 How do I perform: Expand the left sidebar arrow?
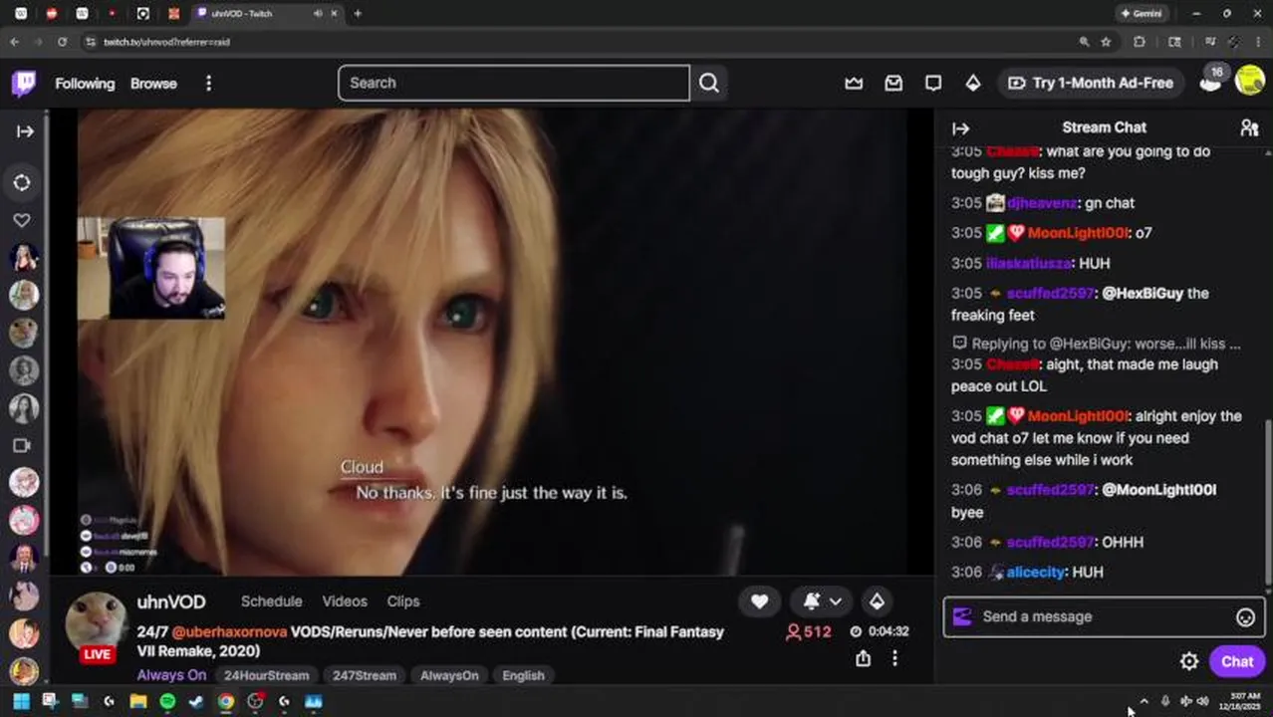tap(25, 130)
